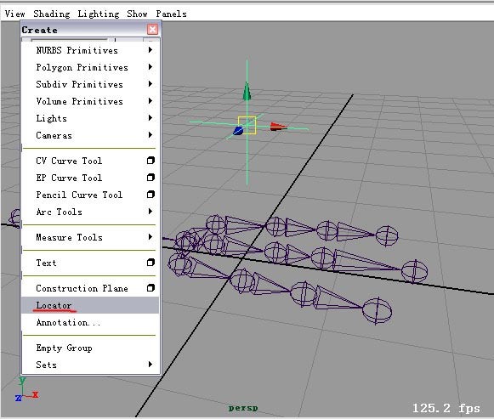
Task: Click the yellow center manipulator square
Action: point(247,125)
